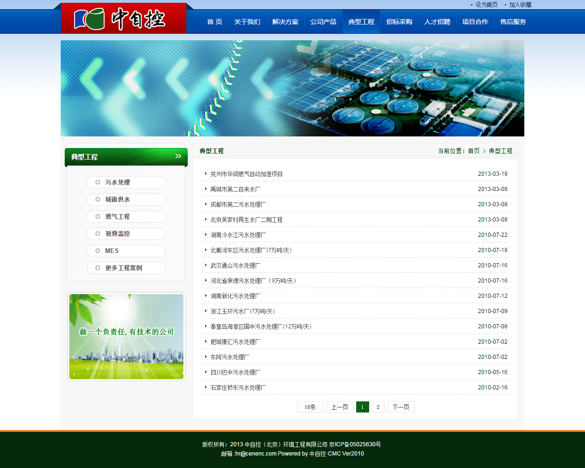Click the arrow marker before 湖南新化污水处理厂
585x468 pixels.
pyautogui.click(x=205, y=296)
